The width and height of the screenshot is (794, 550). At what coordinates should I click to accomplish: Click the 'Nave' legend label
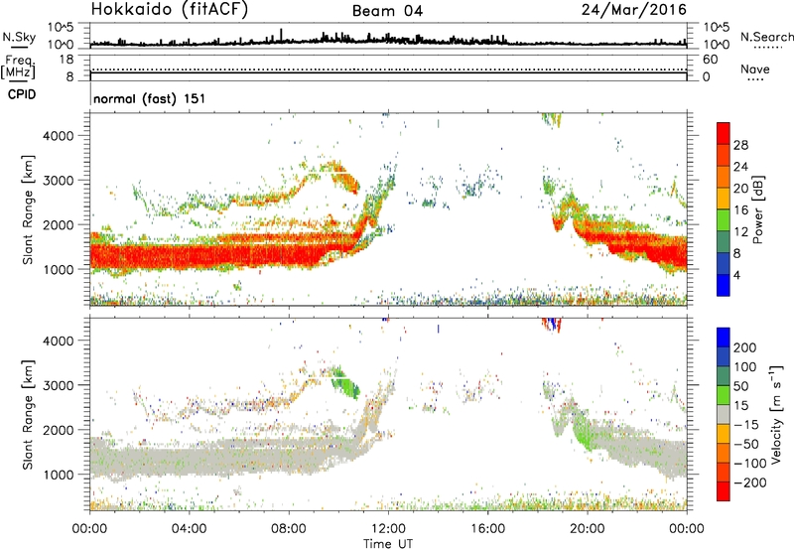tap(755, 69)
